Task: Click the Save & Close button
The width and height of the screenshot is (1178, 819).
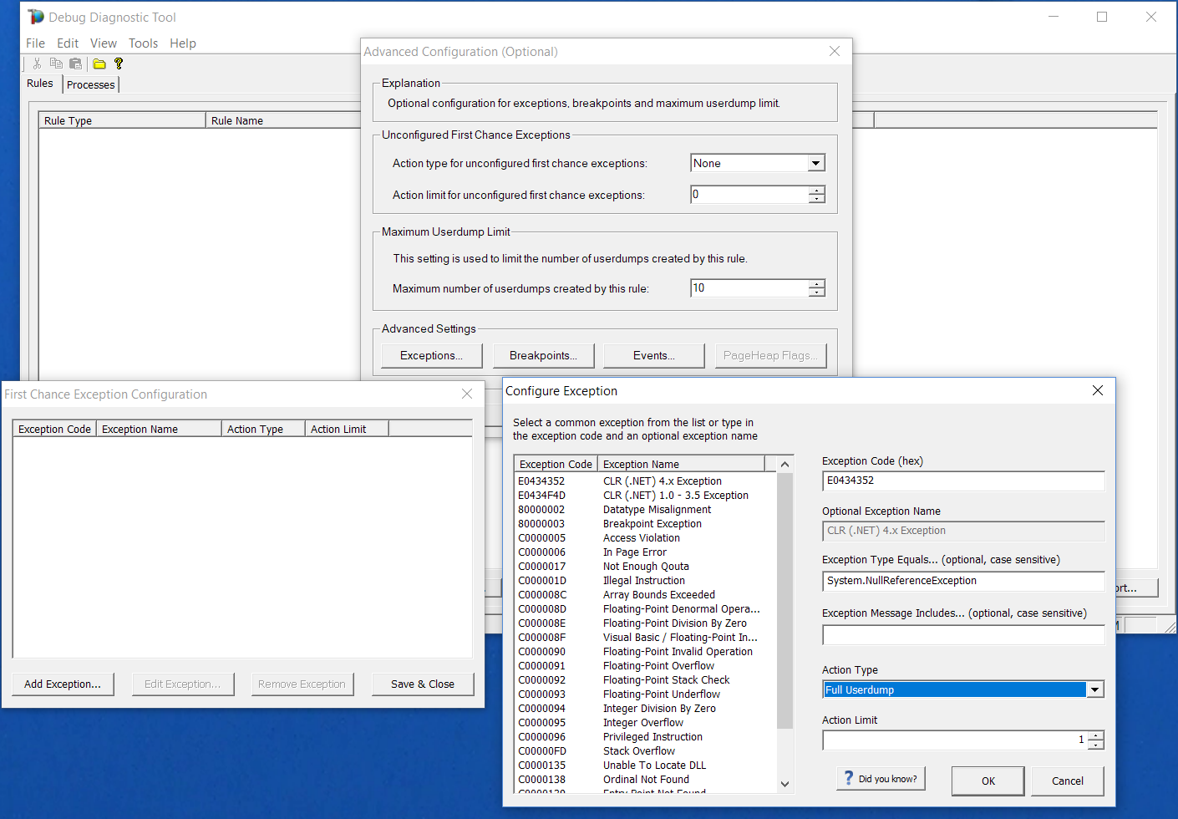Action: click(x=423, y=684)
